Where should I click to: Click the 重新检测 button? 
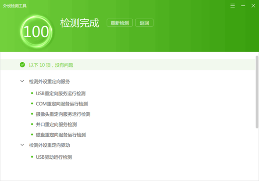click(120, 23)
